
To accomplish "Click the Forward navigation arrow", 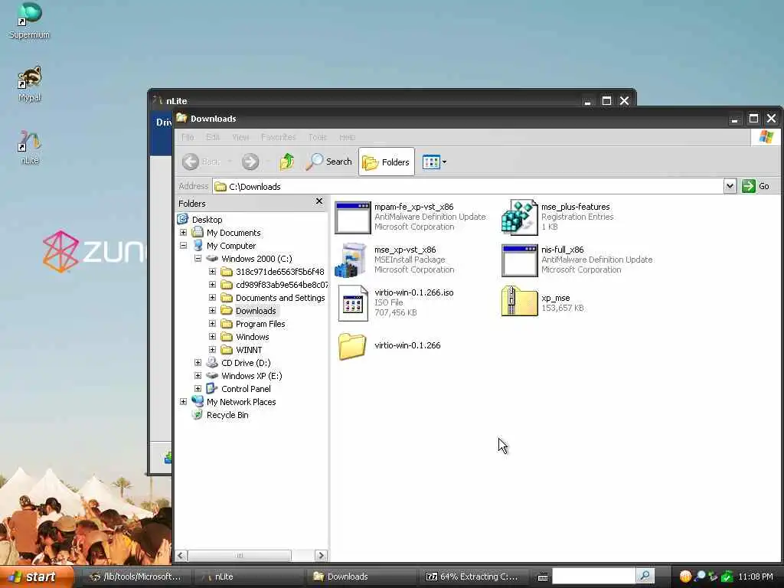I will tap(250, 162).
